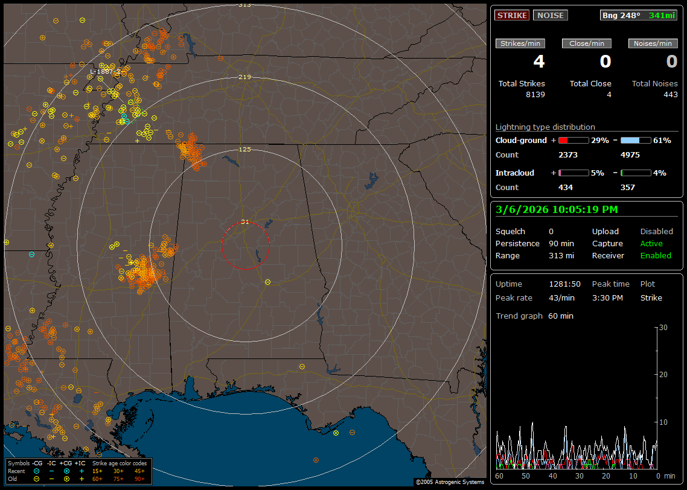This screenshot has width=687, height=490.
Task: Click the old +CG yellow symbol in legend
Action: [66, 479]
